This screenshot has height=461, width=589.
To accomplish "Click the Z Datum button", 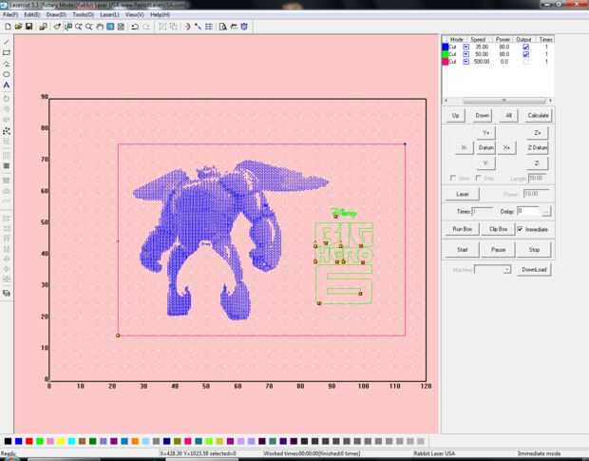I will (x=537, y=147).
